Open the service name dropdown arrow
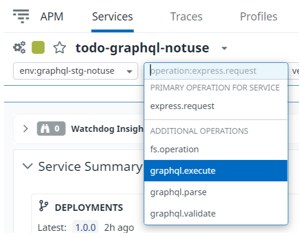 [225, 49]
